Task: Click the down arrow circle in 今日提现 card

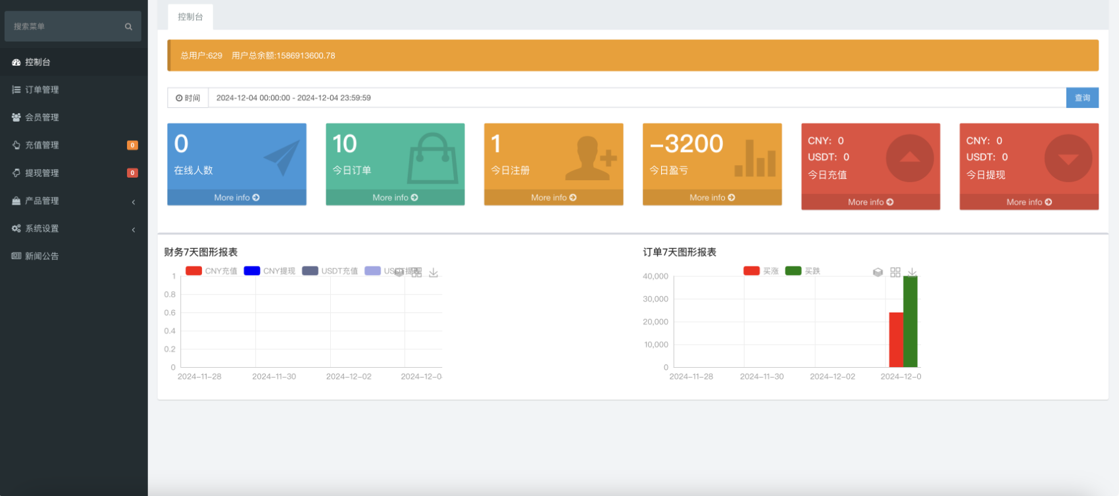Action: (x=1068, y=159)
